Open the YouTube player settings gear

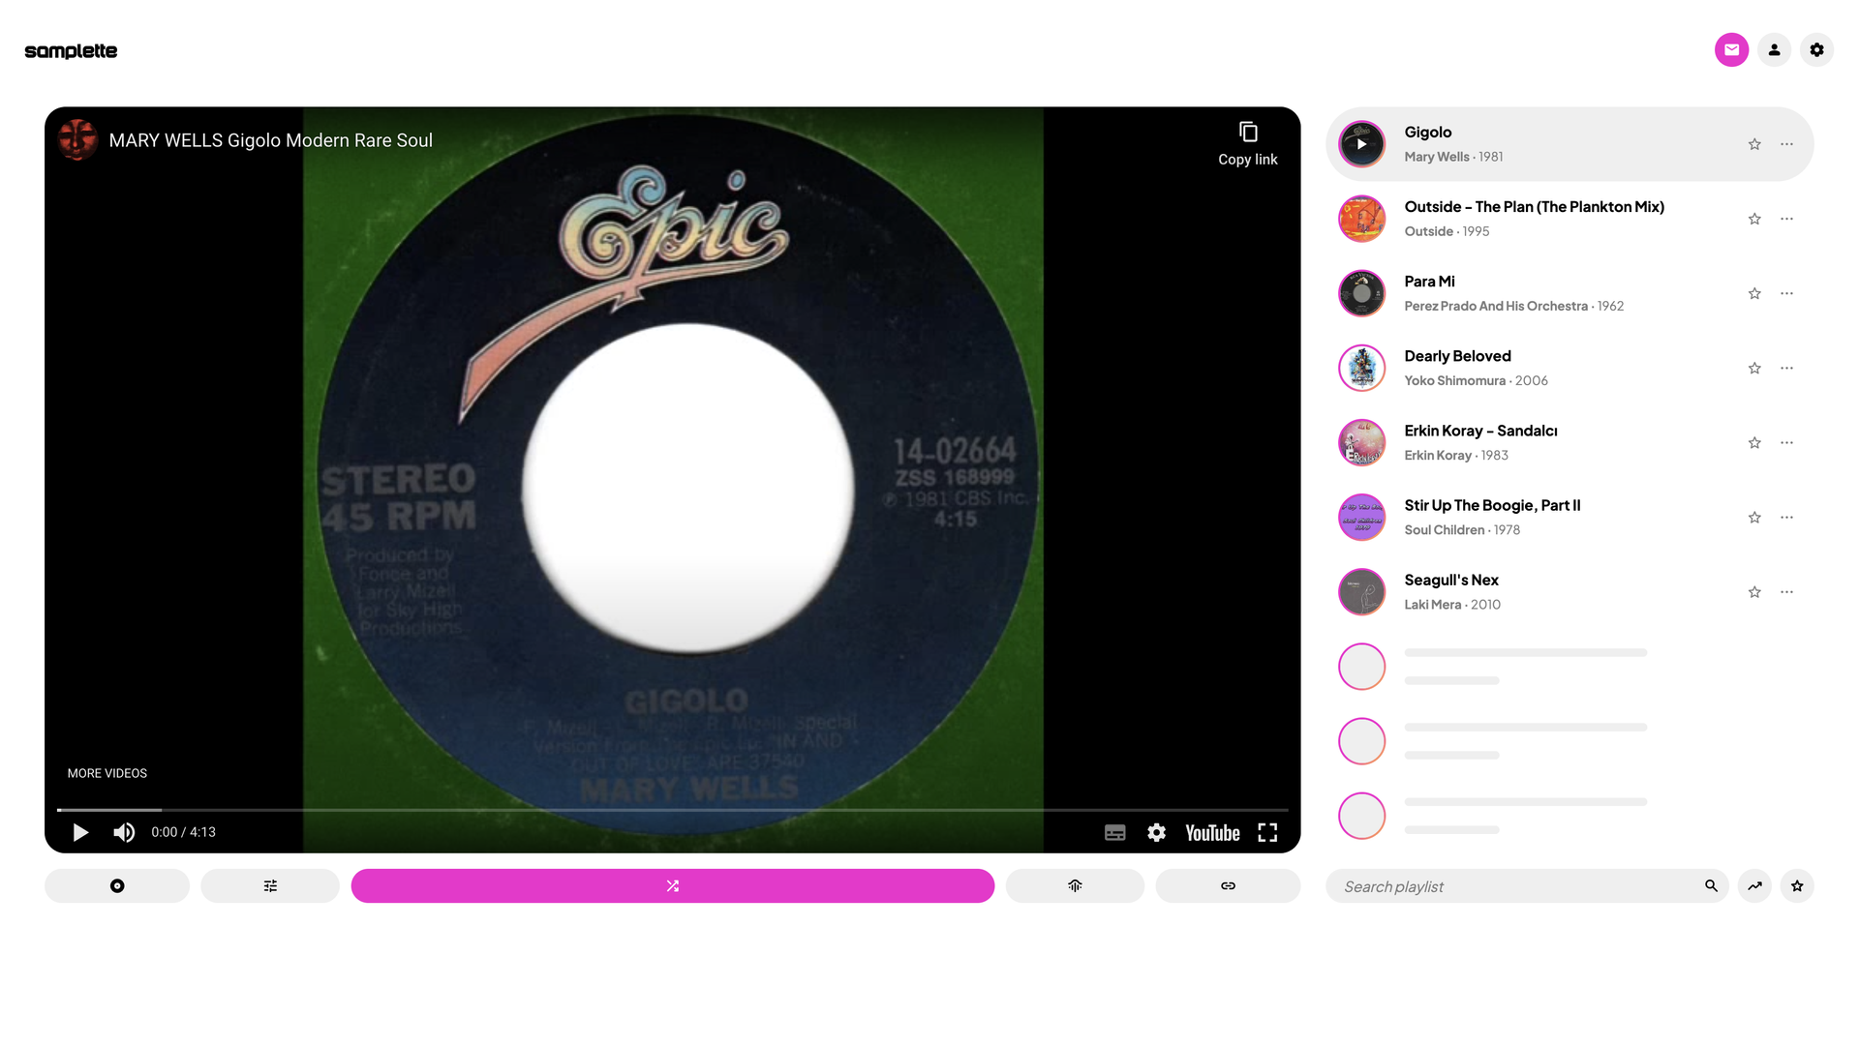[1156, 832]
